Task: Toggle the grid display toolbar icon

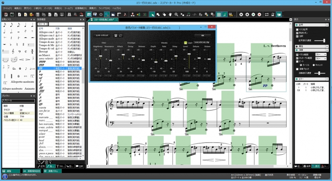Action: tap(219, 15)
